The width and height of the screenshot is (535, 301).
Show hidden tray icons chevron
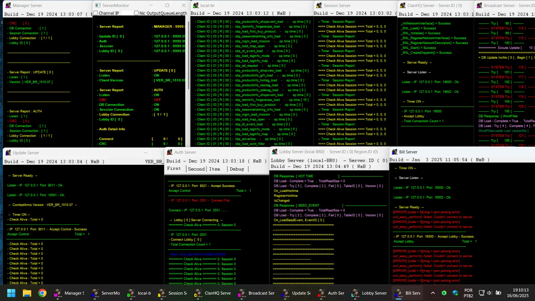[x=433, y=293]
